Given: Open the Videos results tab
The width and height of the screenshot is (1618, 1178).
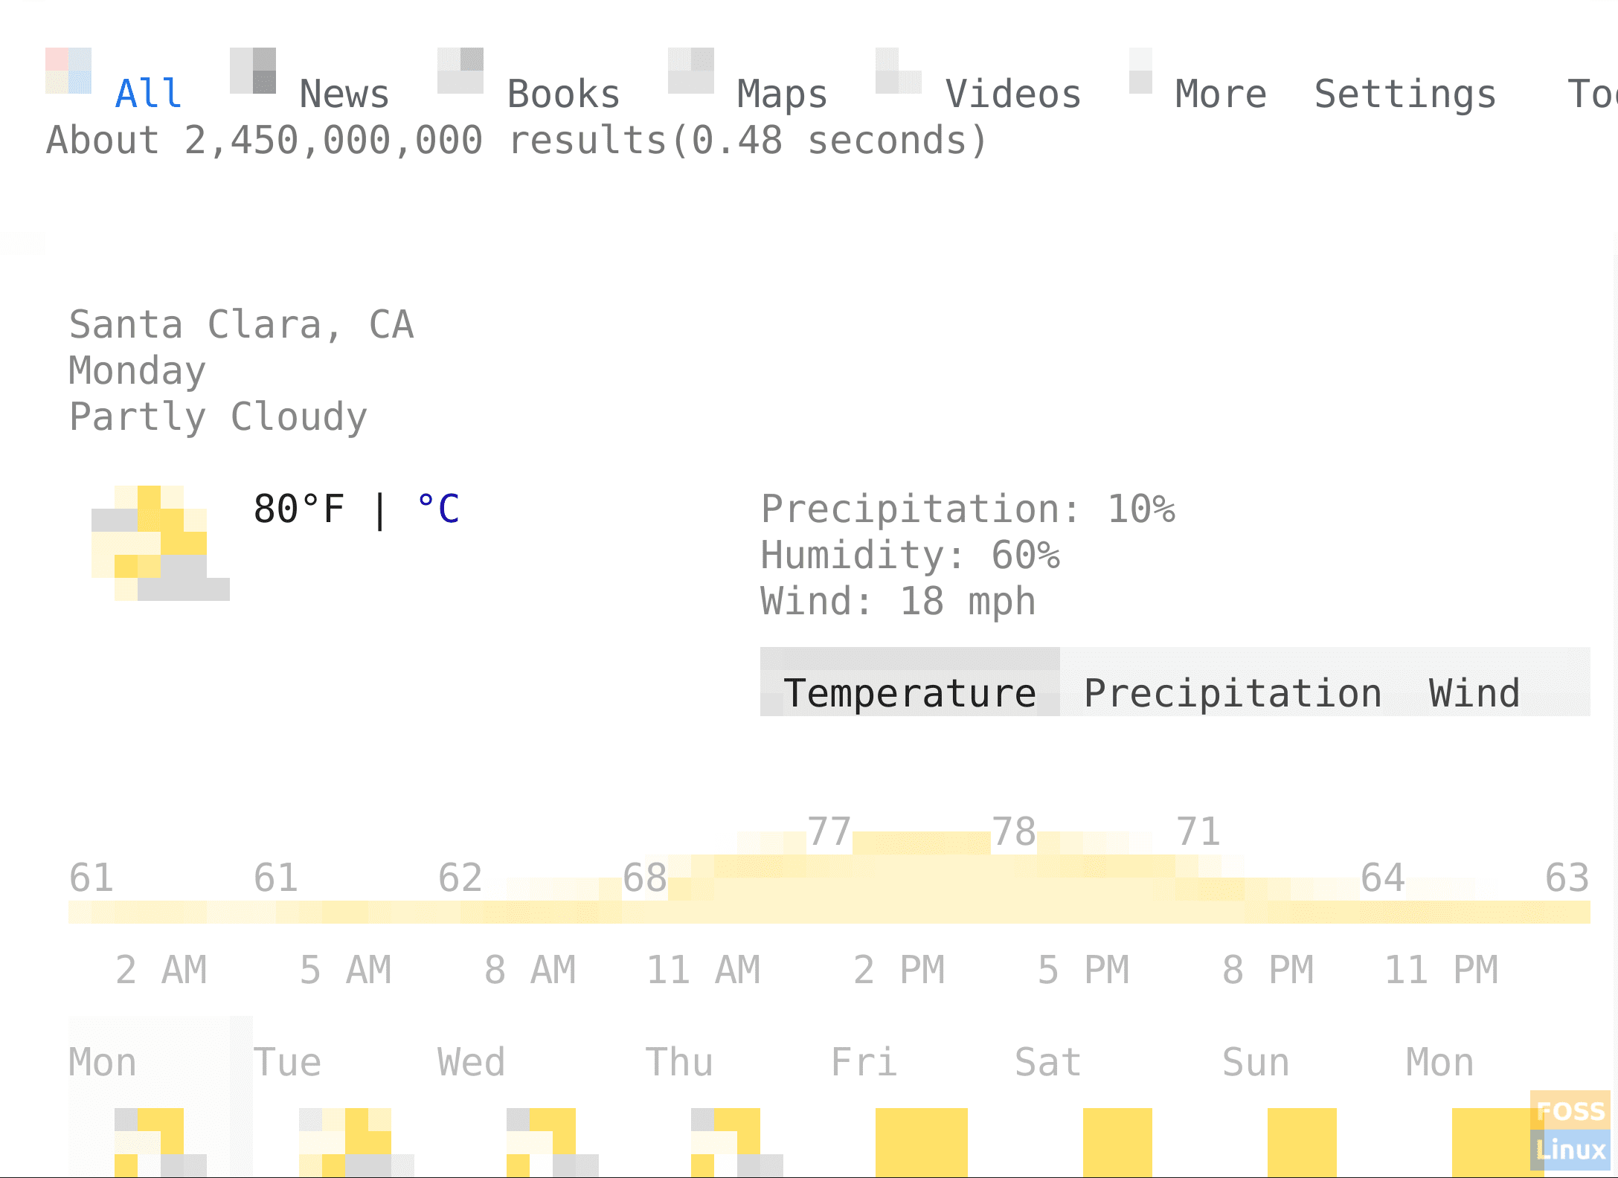Looking at the screenshot, I should click(x=1013, y=94).
